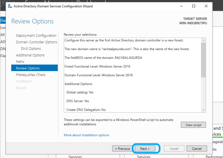Image resolution: width=223 pixels, height=158 pixels.
Task: Click the new domain name line
Action: point(127,49)
